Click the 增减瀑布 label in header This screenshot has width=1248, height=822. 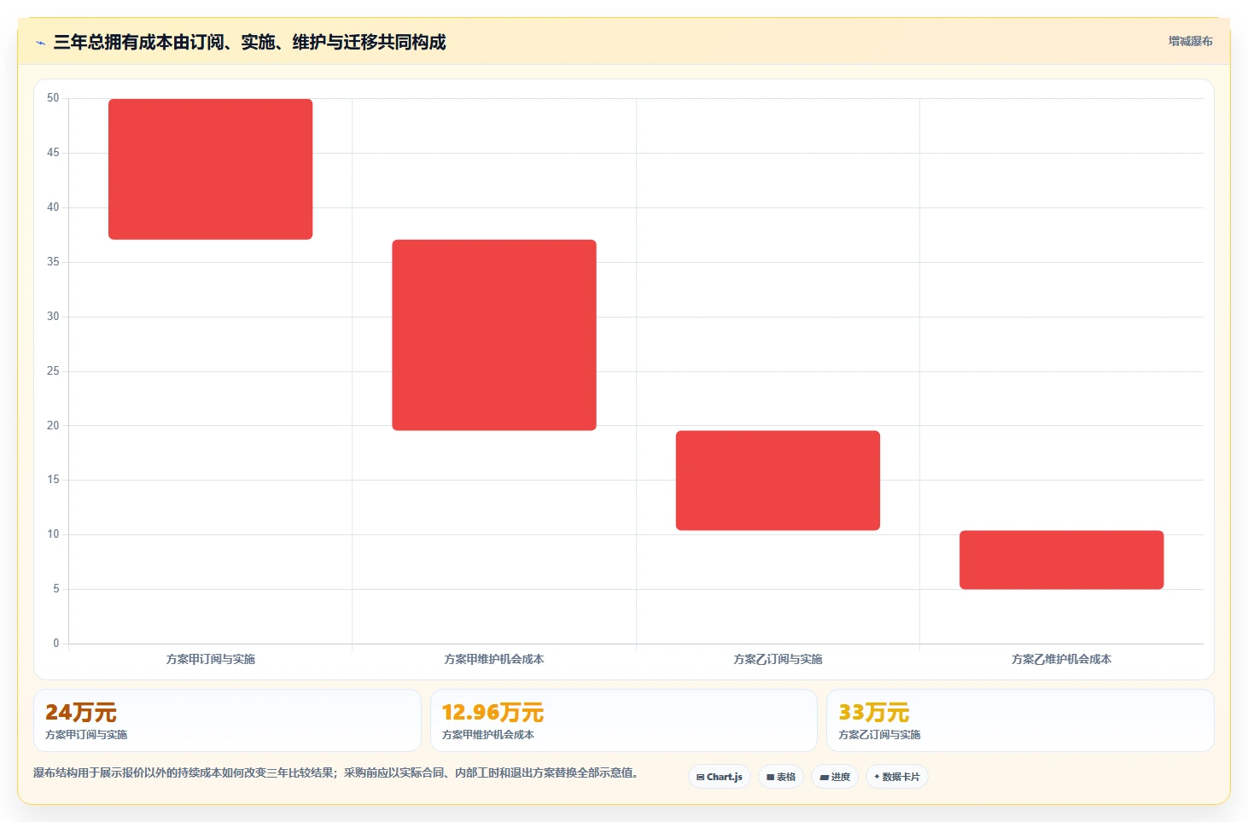pos(1190,41)
